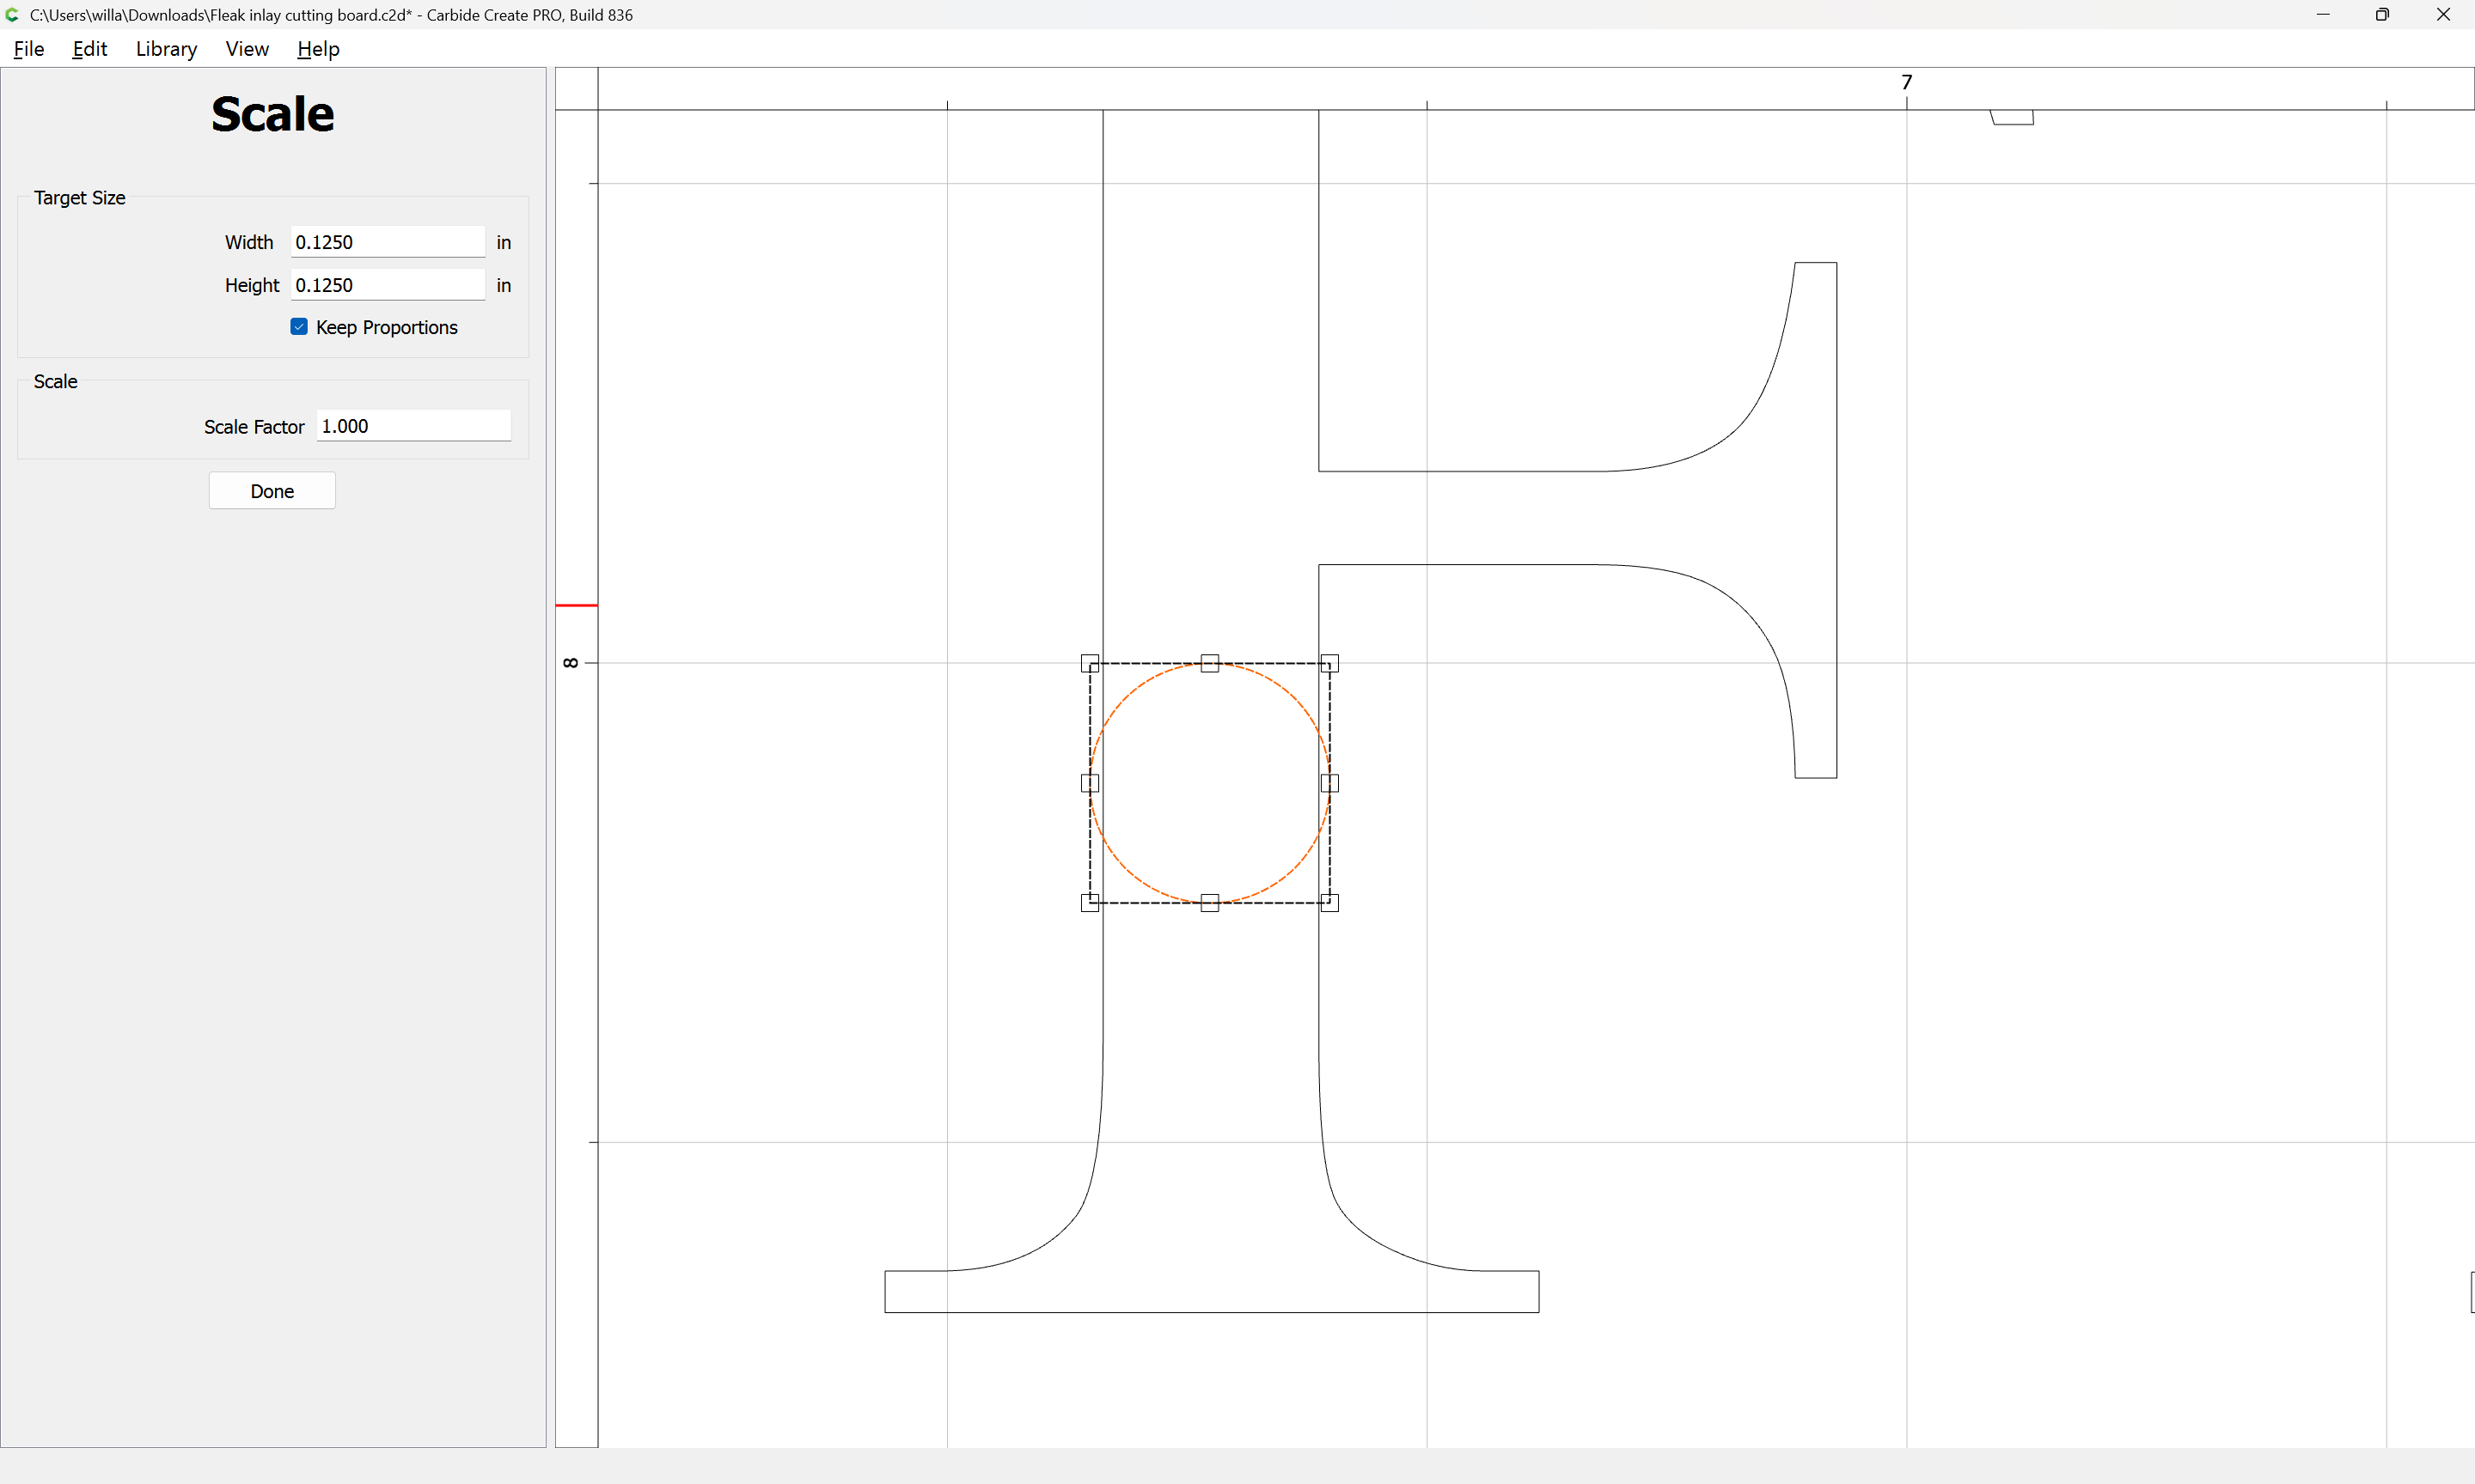Click the Done button
Viewport: 2475px width, 1484px height.
coord(272,491)
